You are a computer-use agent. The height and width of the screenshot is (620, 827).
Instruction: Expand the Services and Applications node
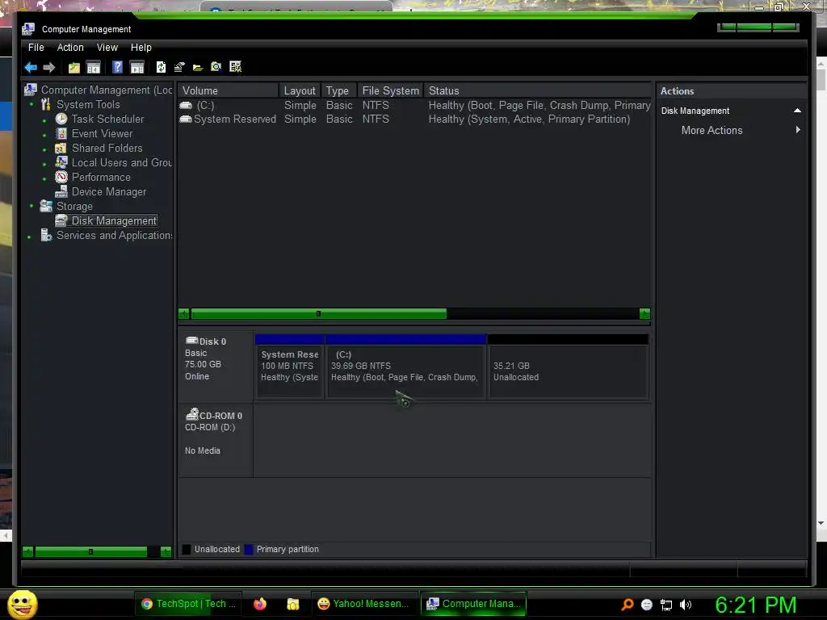pos(30,237)
